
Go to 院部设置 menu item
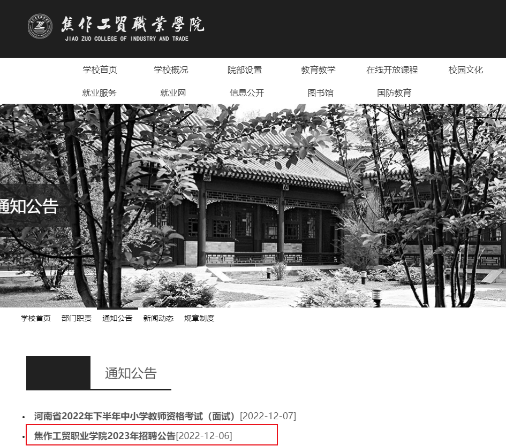click(x=245, y=70)
